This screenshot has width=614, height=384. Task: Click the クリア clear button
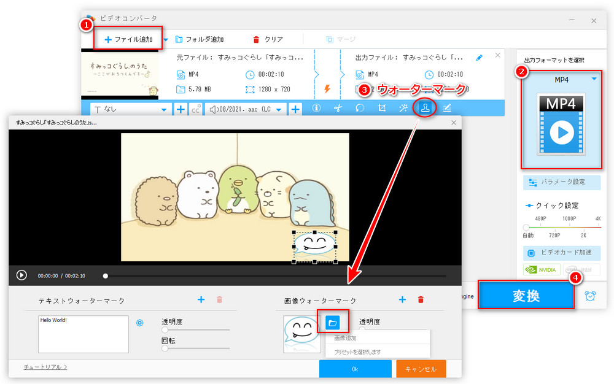coord(268,39)
